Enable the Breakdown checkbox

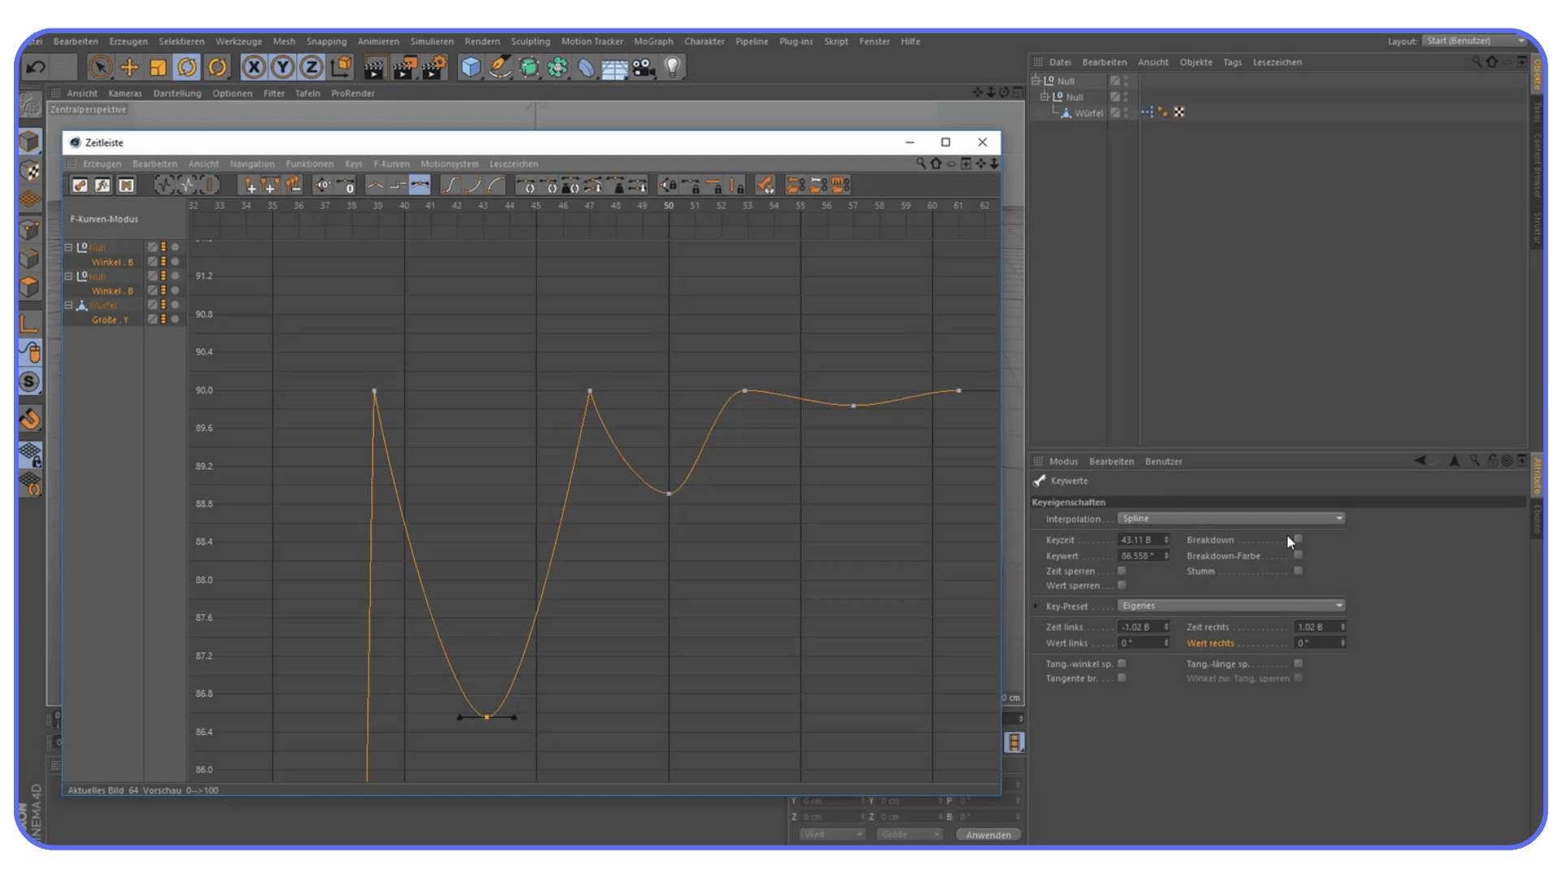click(1298, 539)
